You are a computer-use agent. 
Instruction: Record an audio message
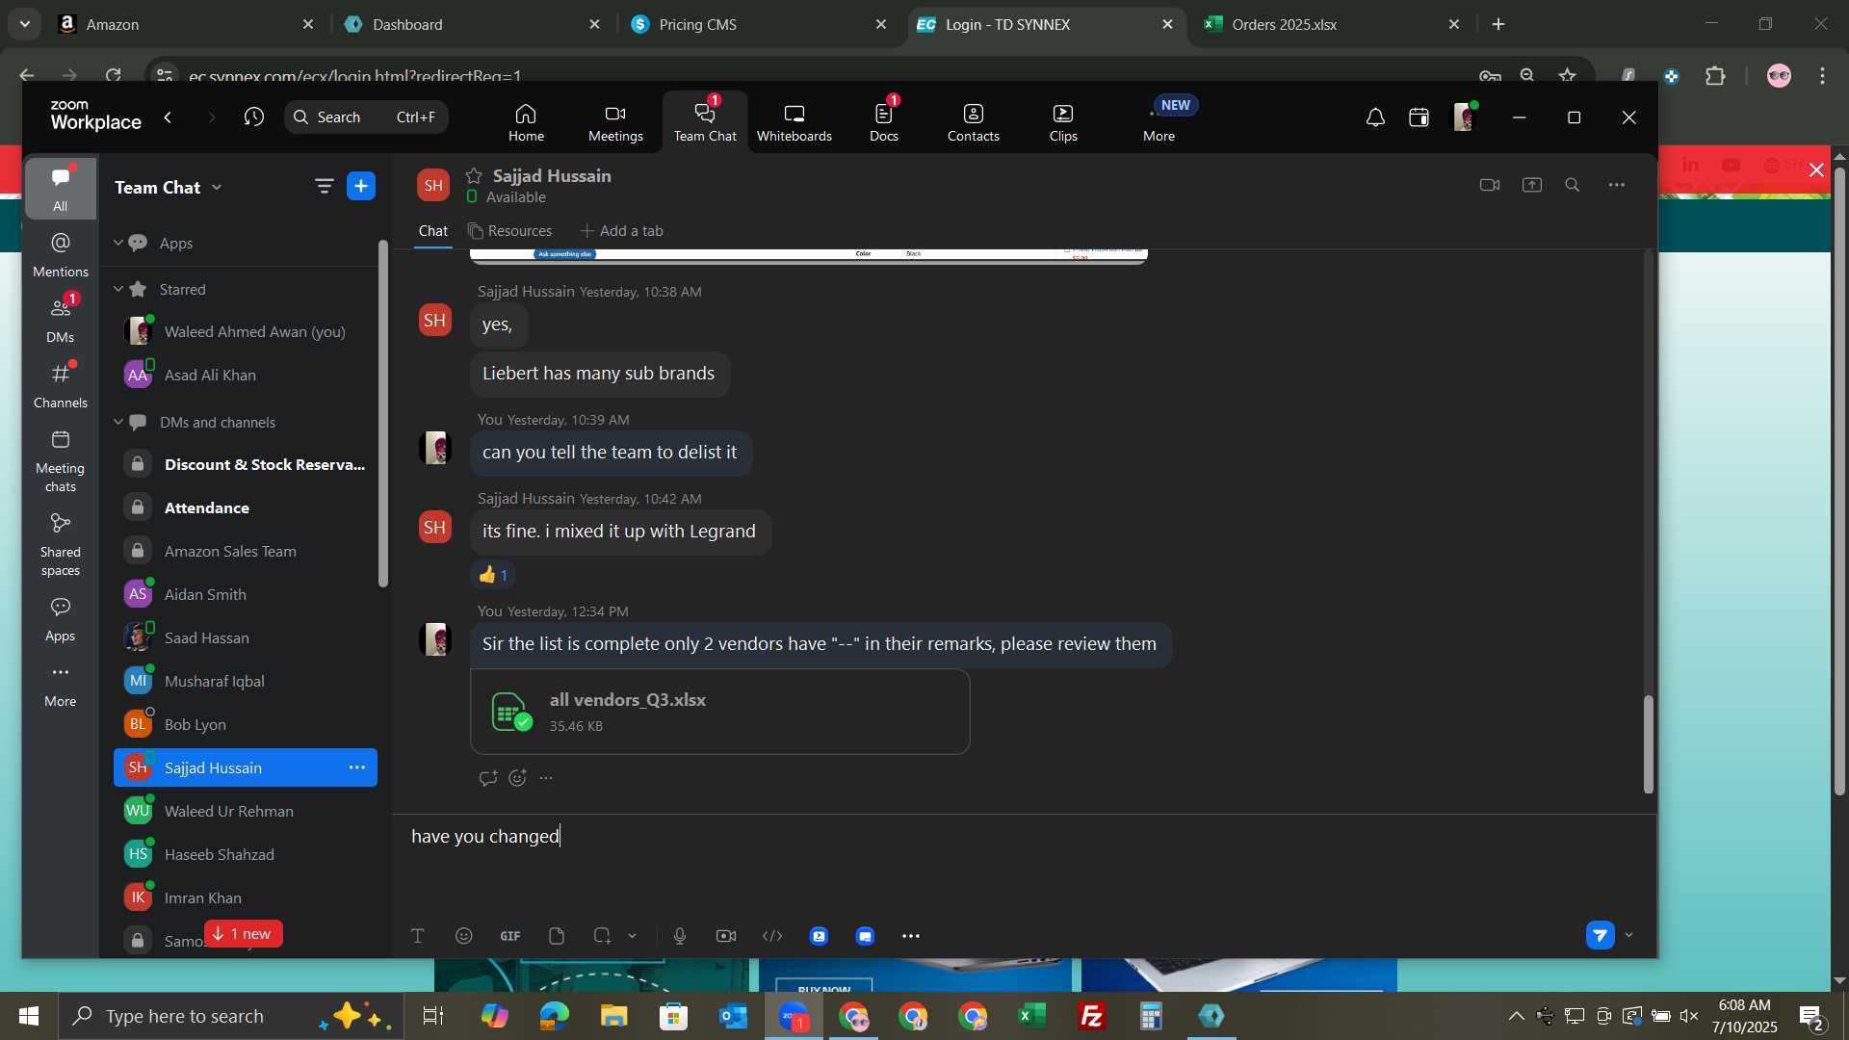(x=680, y=936)
